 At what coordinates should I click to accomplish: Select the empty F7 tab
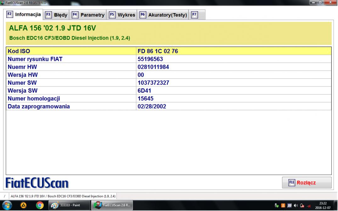tap(197, 15)
